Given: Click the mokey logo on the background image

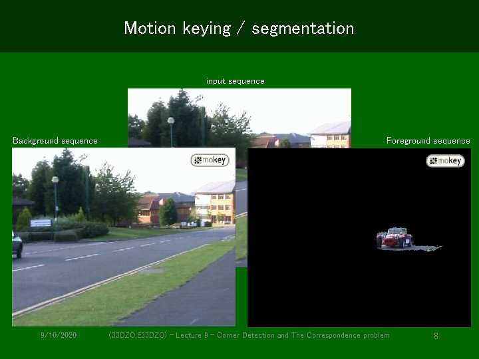Looking at the screenshot, I should [210, 160].
